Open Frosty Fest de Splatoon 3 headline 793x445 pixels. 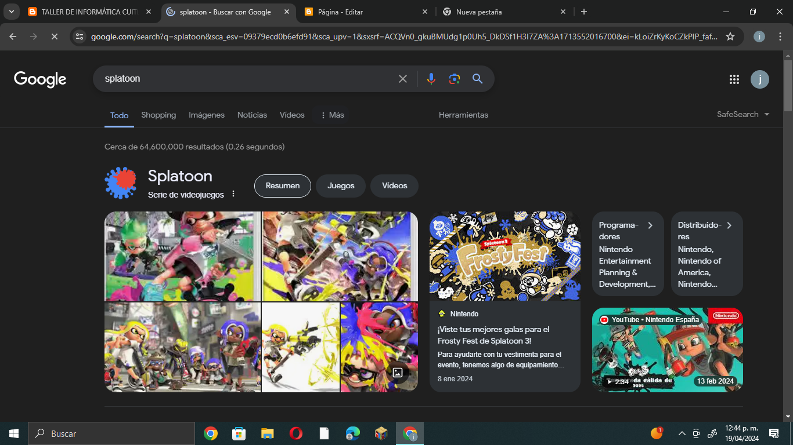pos(493,335)
